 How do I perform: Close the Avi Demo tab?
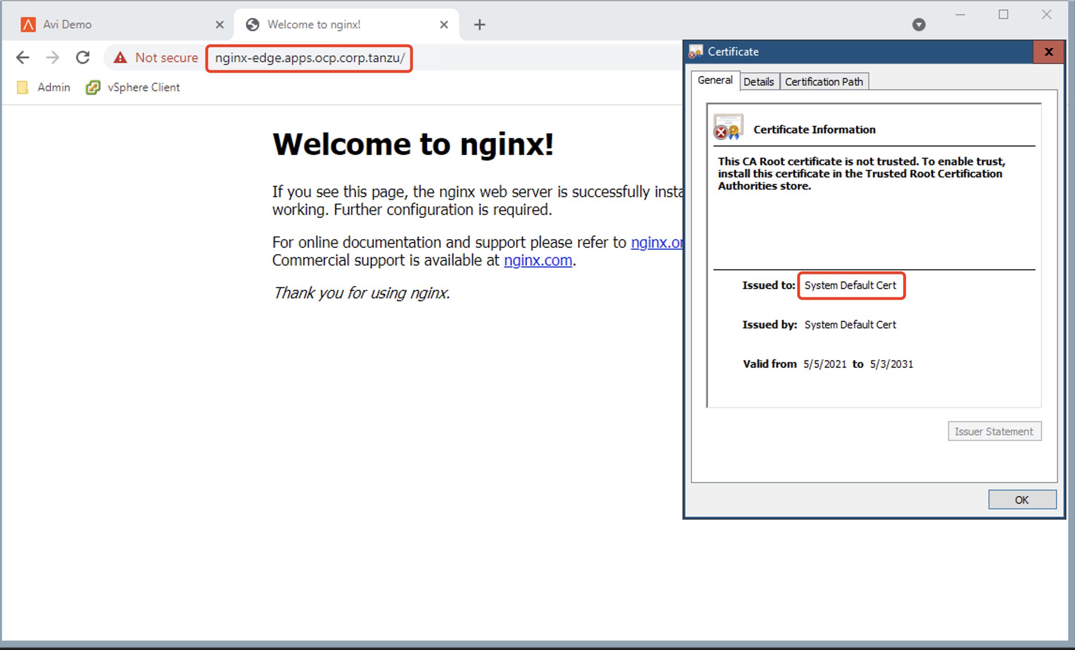pos(219,24)
